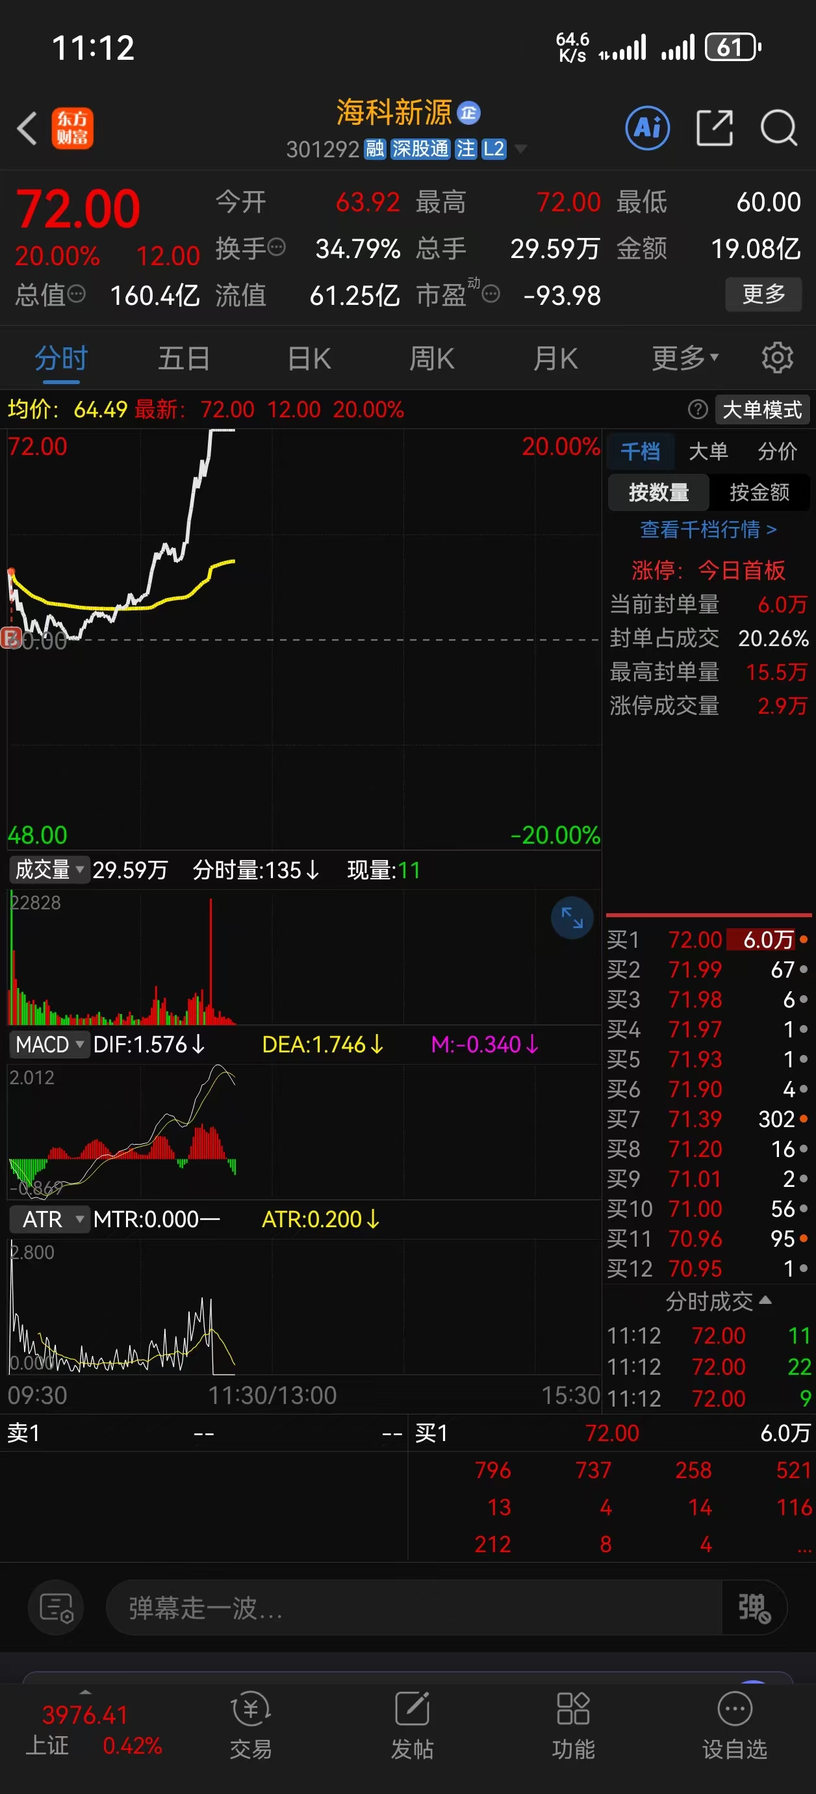Screen dimensions: 816x1794
Task: Tap 当前封单量 6.0万 value
Action: [x=782, y=604]
